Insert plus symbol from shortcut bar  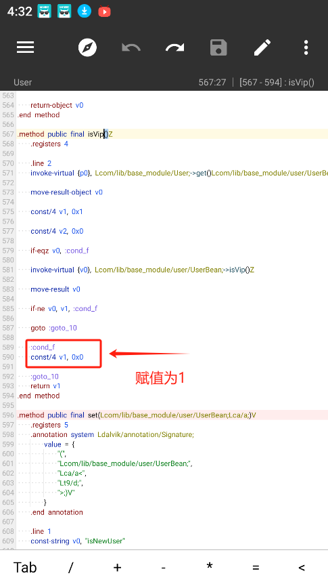(x=117, y=568)
